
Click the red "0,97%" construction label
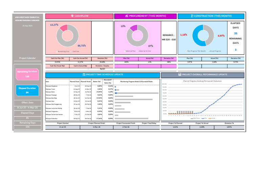(221, 36)
